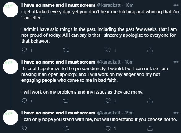The image size is (181, 133).
Task: Share the 'stand with me' tweet
Action: 150,128
